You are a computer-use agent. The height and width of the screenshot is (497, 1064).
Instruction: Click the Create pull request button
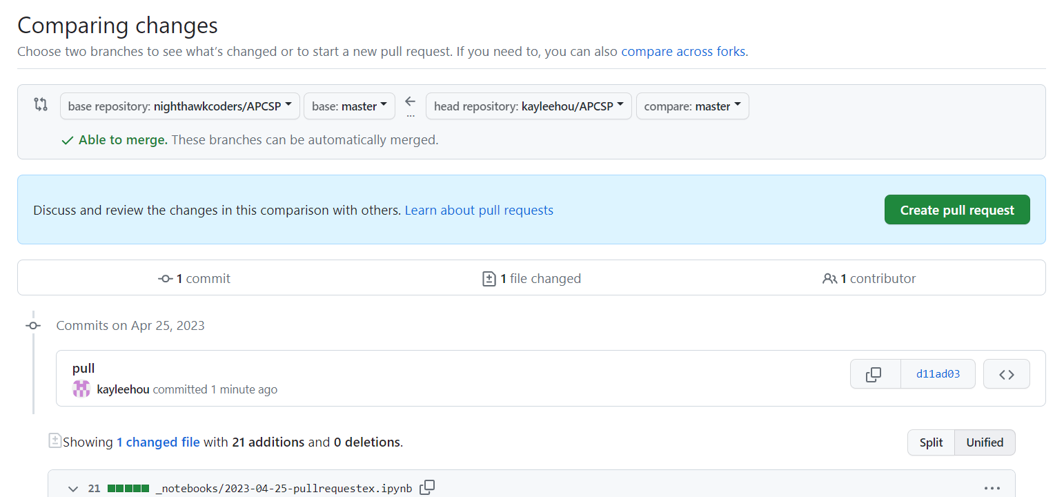coord(957,210)
